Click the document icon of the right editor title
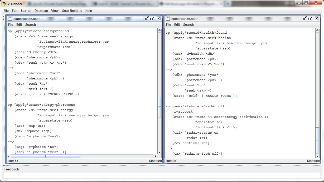Screen dimensions: 324x182 point(168,19)
